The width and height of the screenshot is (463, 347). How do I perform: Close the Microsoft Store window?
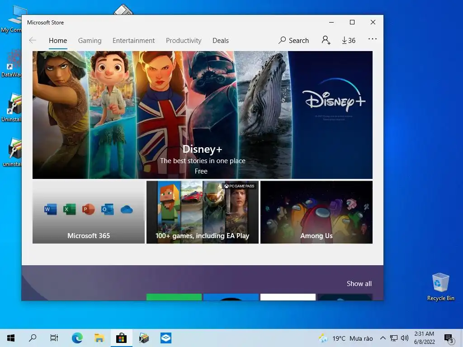373,22
